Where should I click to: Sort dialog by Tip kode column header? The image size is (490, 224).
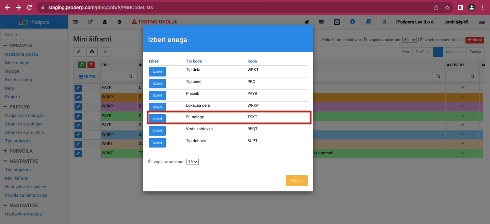pyautogui.click(x=194, y=61)
